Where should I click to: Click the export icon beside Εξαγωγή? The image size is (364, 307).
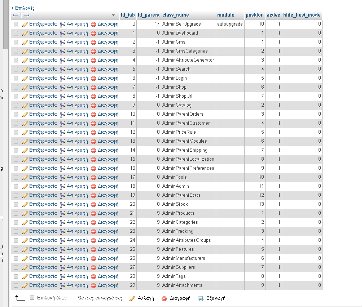[x=200, y=299]
